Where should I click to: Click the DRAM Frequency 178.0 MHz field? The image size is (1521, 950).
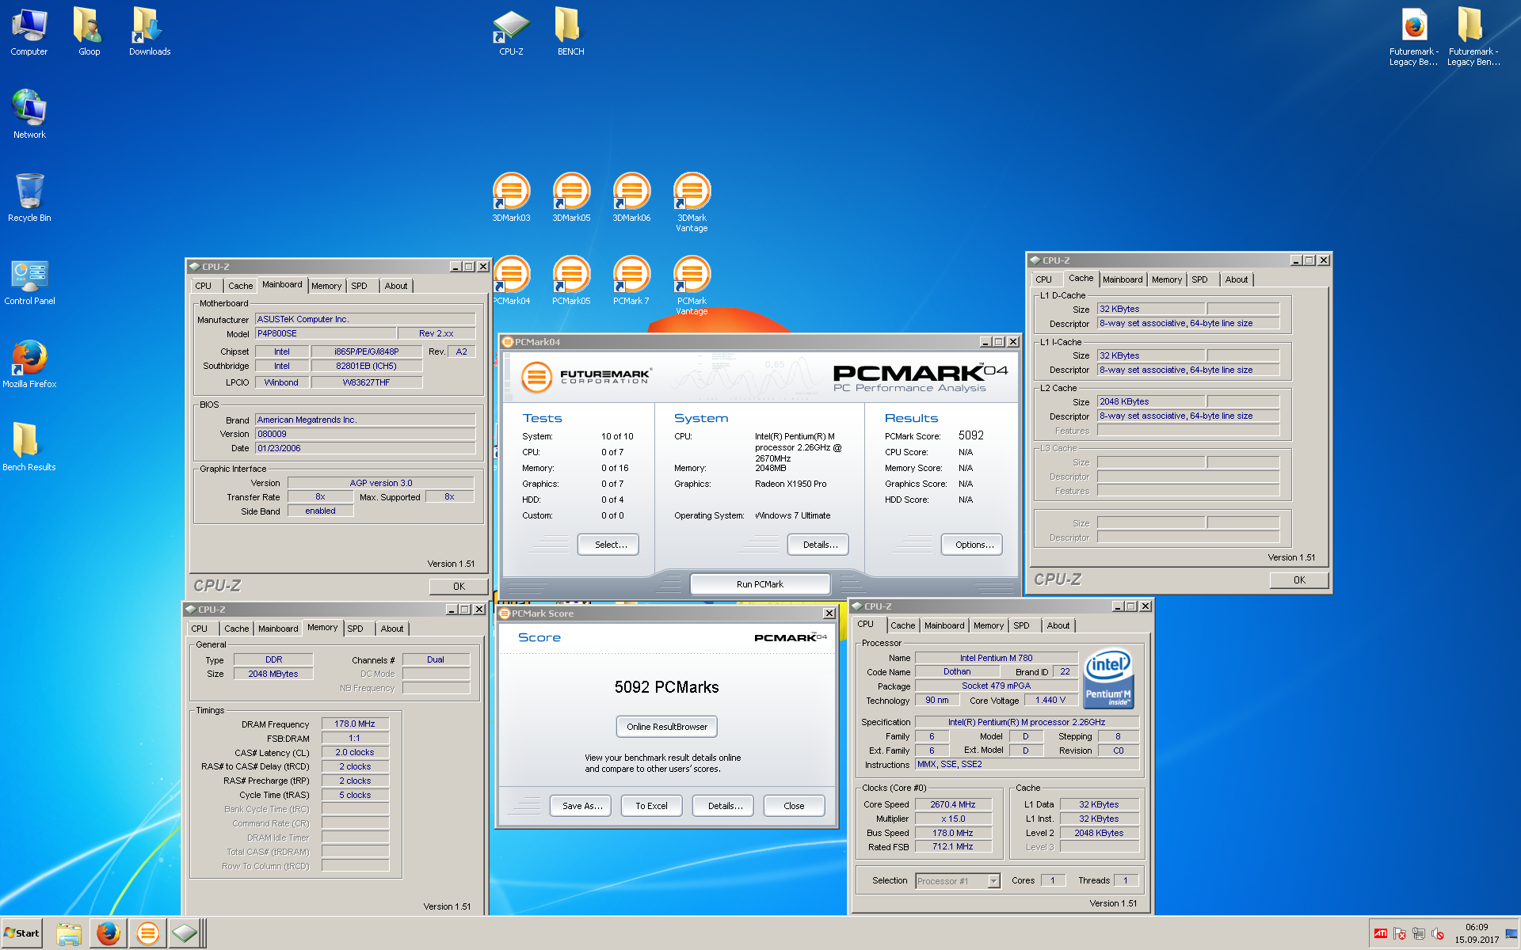(x=355, y=724)
